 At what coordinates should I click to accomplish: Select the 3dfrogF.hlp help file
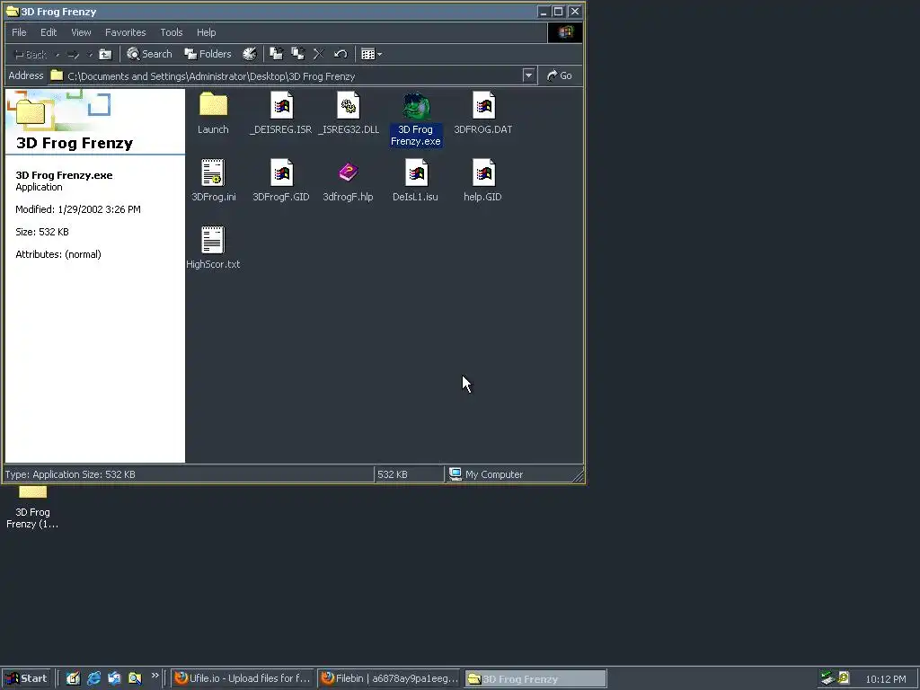[348, 181]
